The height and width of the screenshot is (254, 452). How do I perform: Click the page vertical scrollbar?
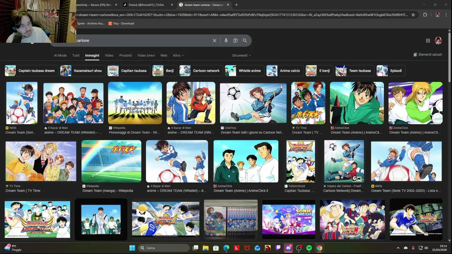pyautogui.click(x=450, y=56)
